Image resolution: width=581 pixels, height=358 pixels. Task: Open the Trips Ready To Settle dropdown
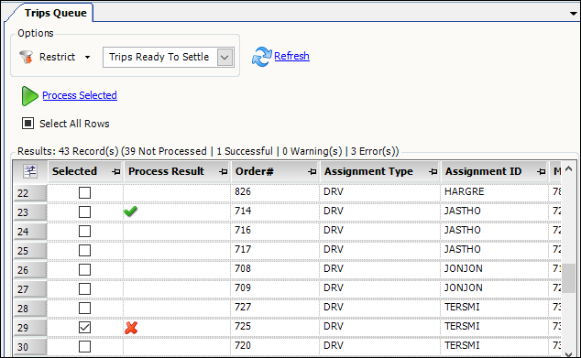click(225, 58)
